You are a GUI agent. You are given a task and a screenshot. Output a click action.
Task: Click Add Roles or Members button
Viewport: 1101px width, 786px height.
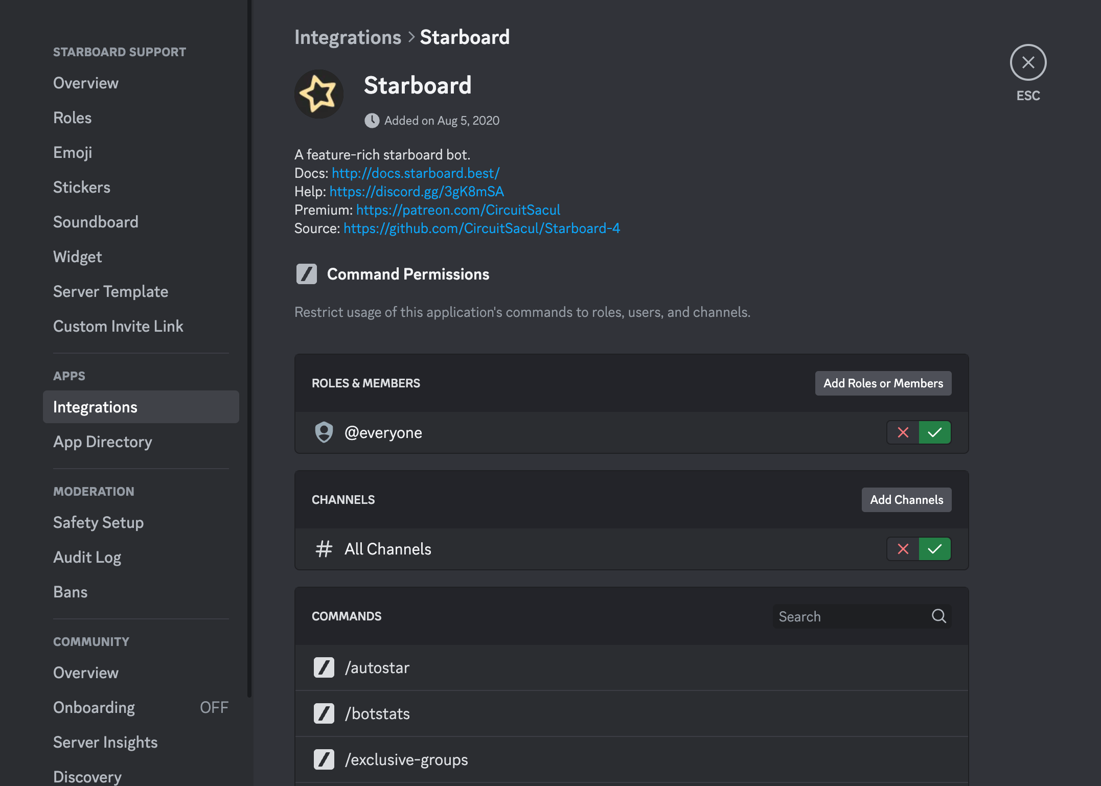pos(883,383)
